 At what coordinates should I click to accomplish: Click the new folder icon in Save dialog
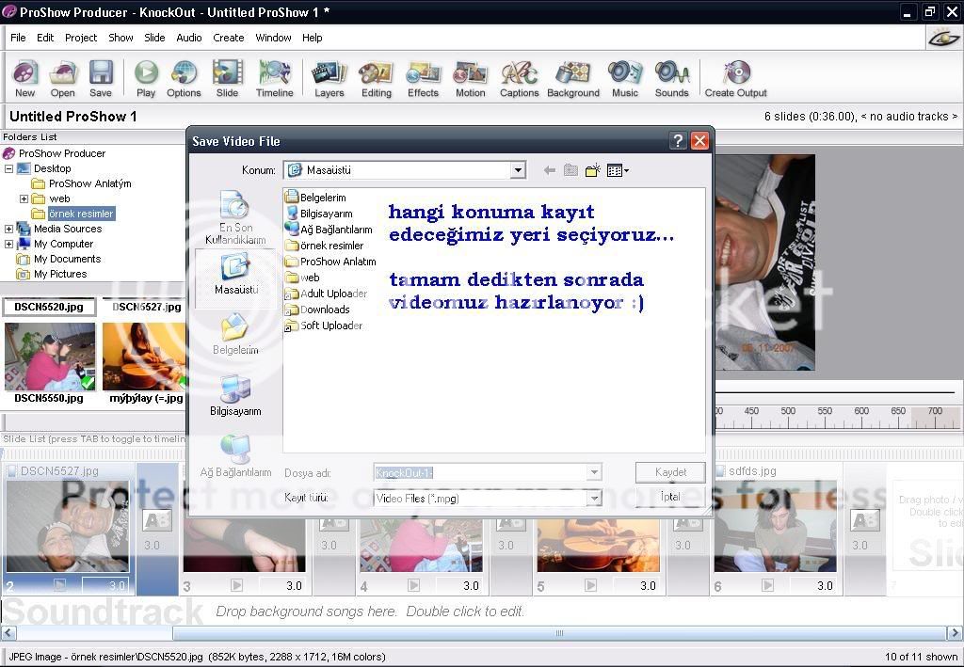tap(592, 170)
